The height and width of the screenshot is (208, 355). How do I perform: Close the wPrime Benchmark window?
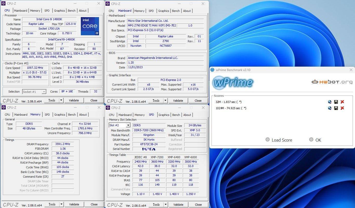pos(351,70)
